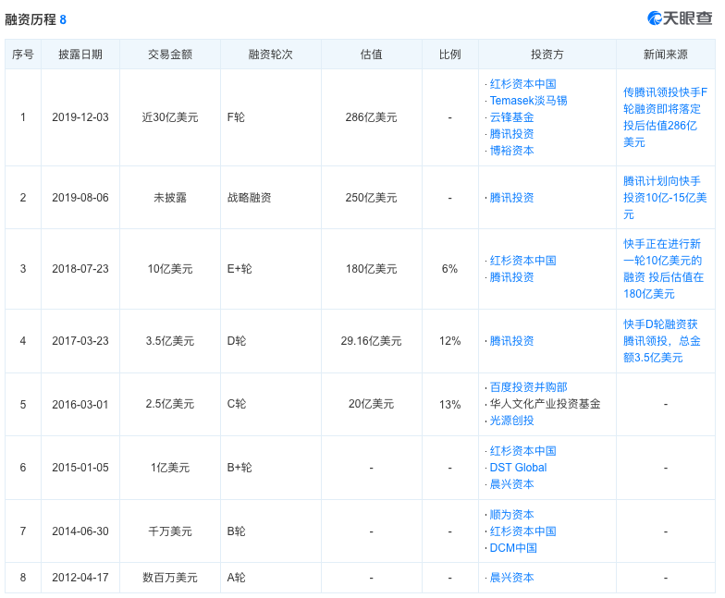
Task: Click the 比例 column header
Action: point(449,55)
